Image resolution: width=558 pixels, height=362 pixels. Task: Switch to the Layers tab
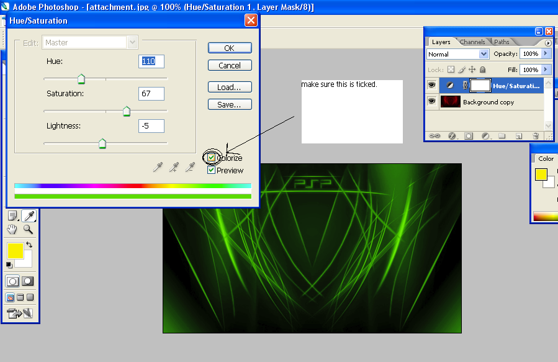[x=441, y=42]
